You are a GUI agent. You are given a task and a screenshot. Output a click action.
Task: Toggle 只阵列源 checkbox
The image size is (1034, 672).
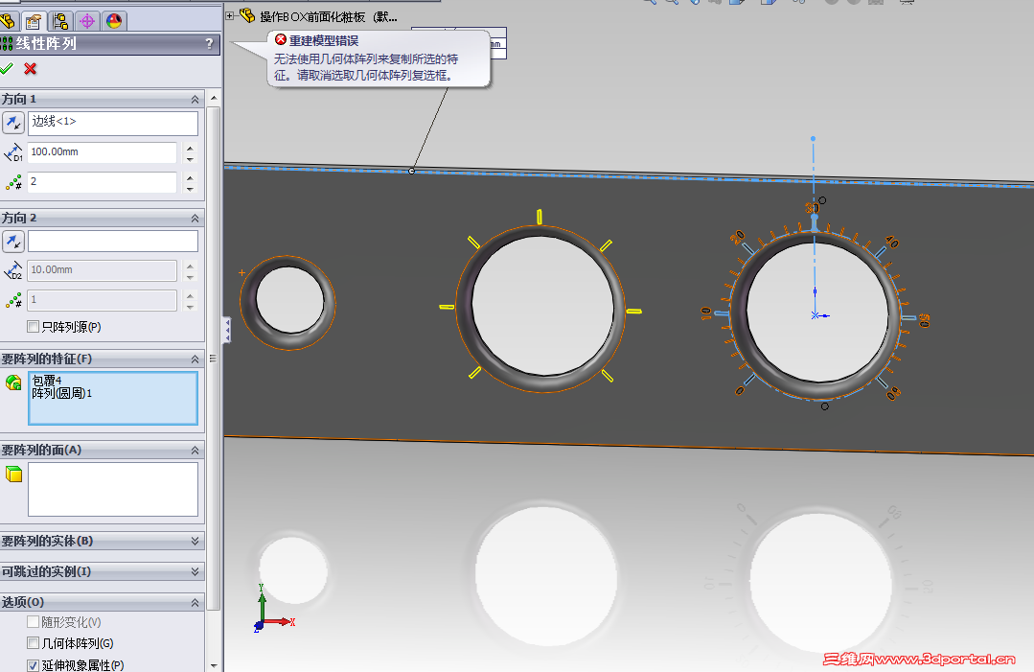[33, 327]
